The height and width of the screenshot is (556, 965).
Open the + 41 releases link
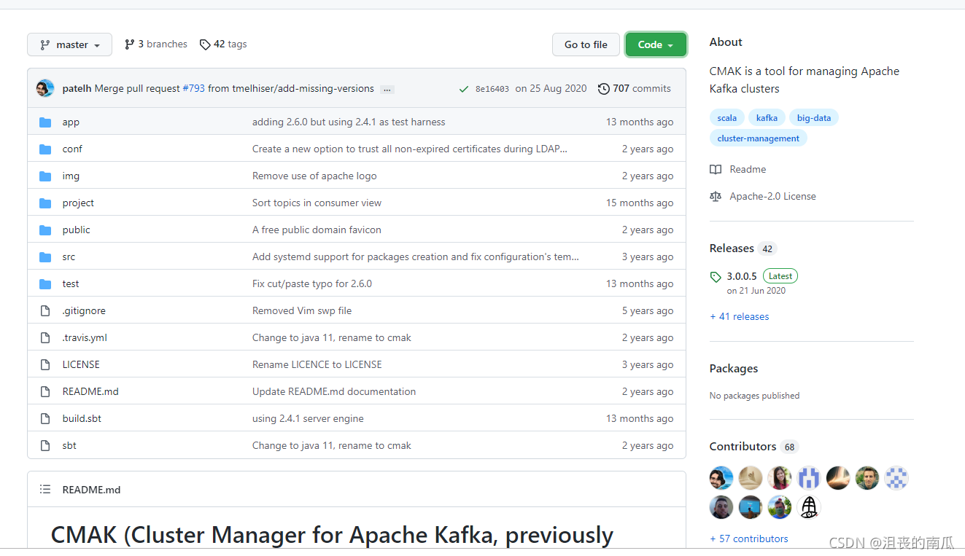coord(740,317)
